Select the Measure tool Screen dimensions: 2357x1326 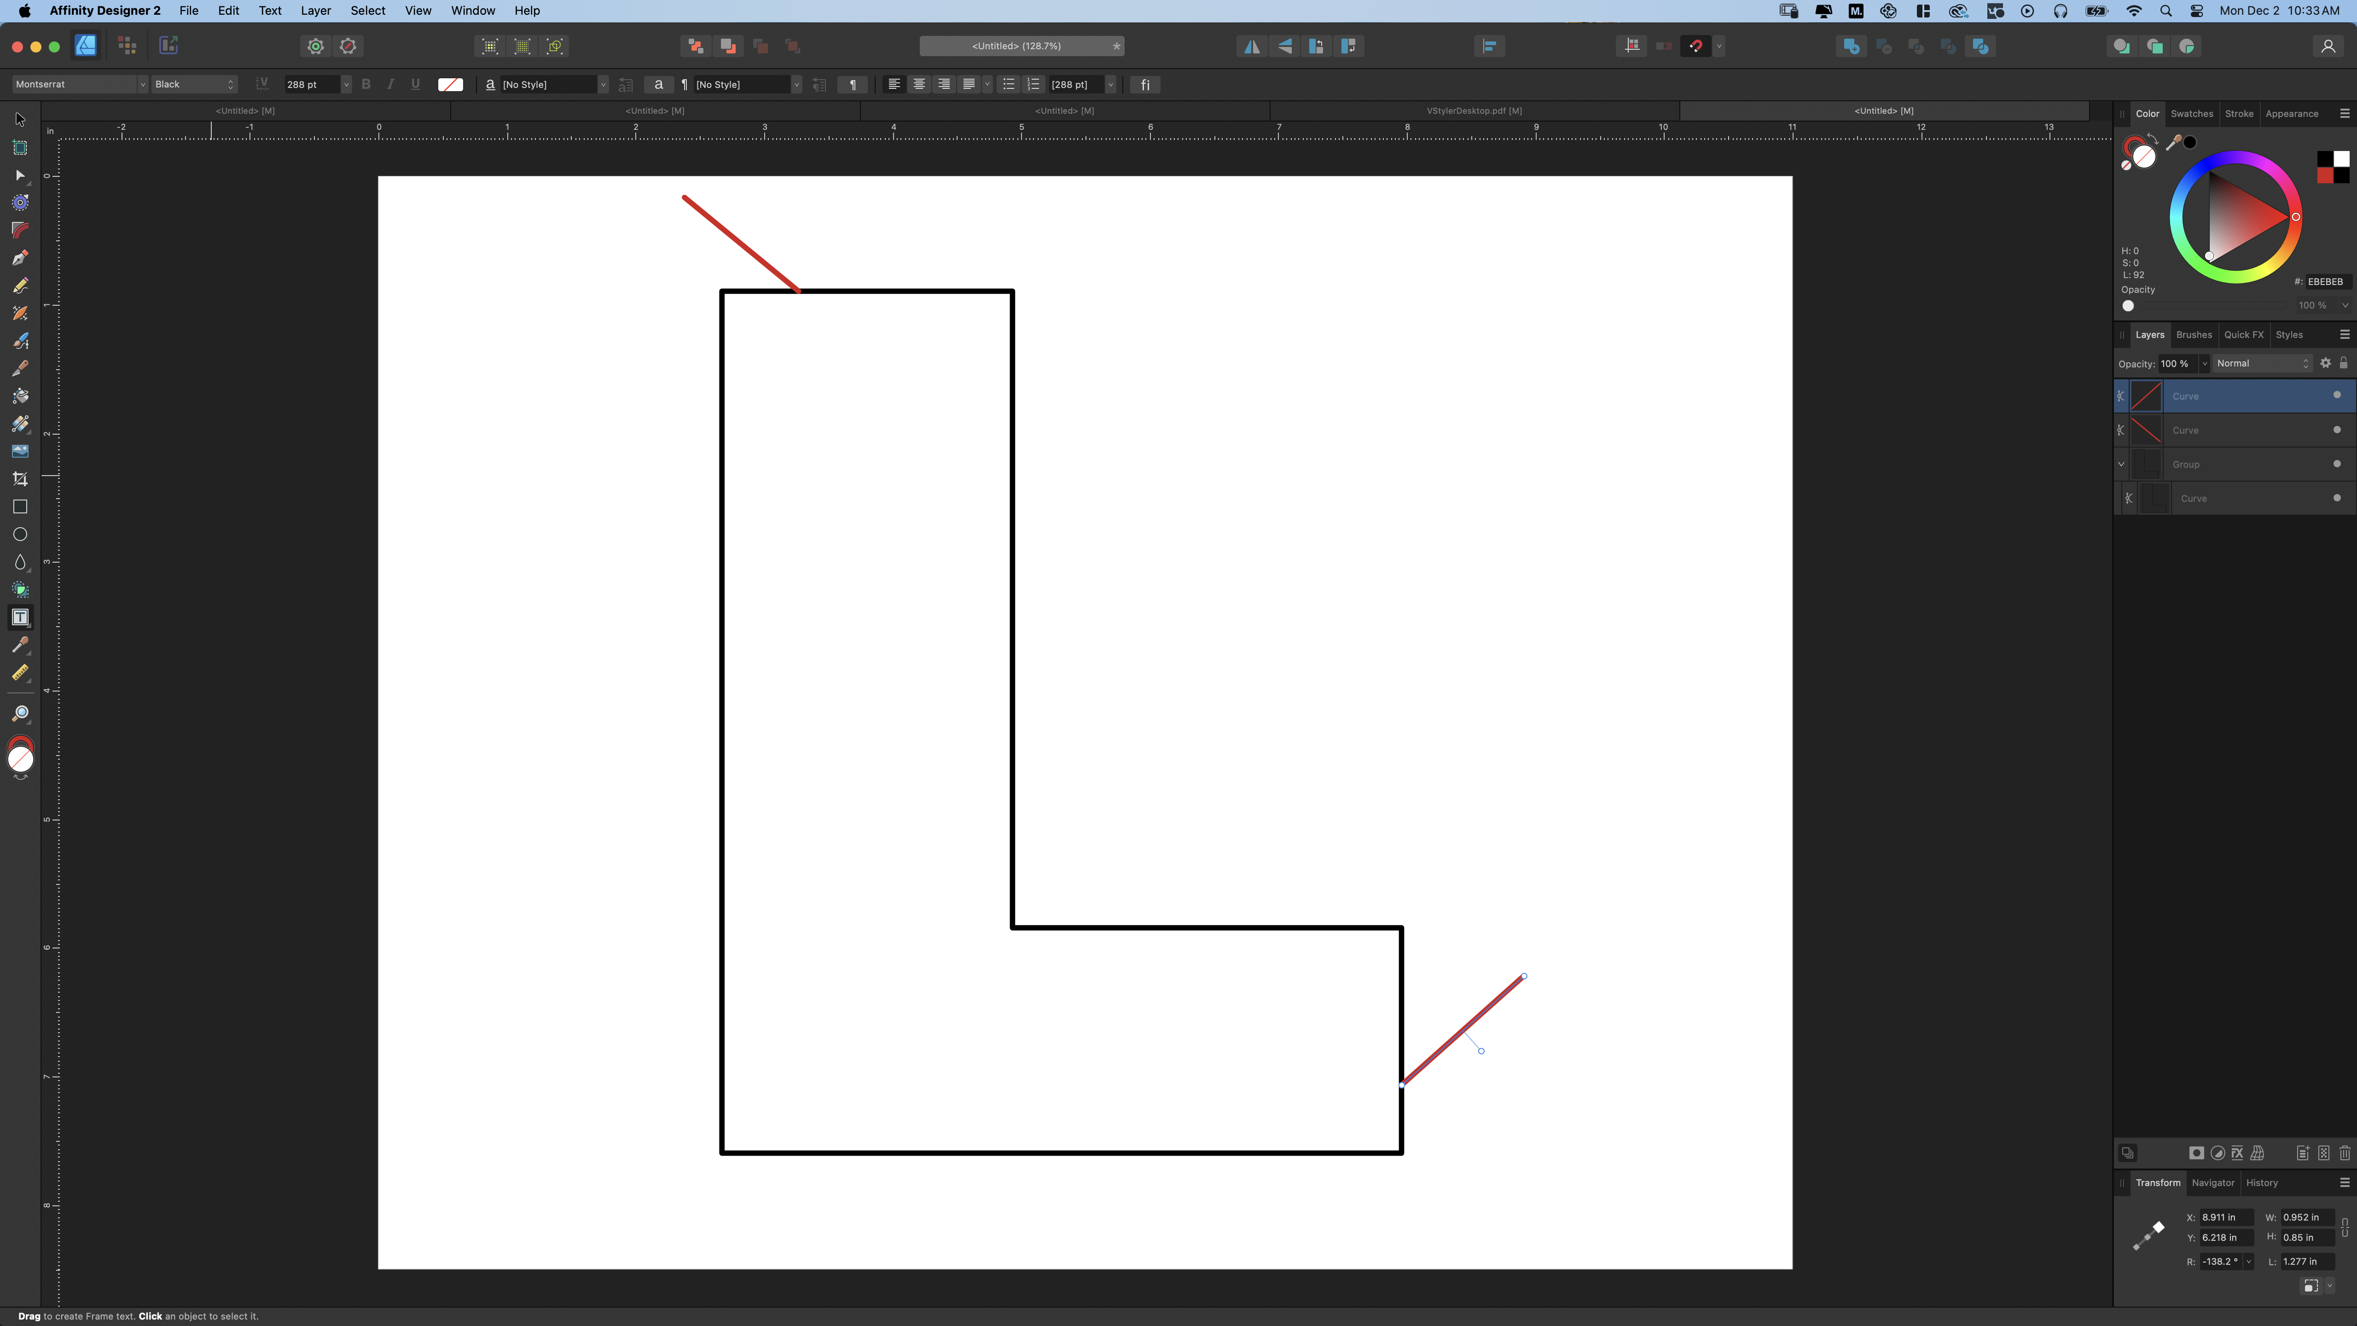[20, 673]
